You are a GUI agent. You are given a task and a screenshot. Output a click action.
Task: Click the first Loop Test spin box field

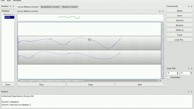pyautogui.click(x=172, y=73)
